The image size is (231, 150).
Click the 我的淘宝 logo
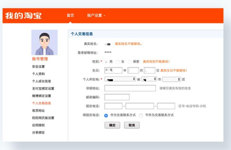24,16
